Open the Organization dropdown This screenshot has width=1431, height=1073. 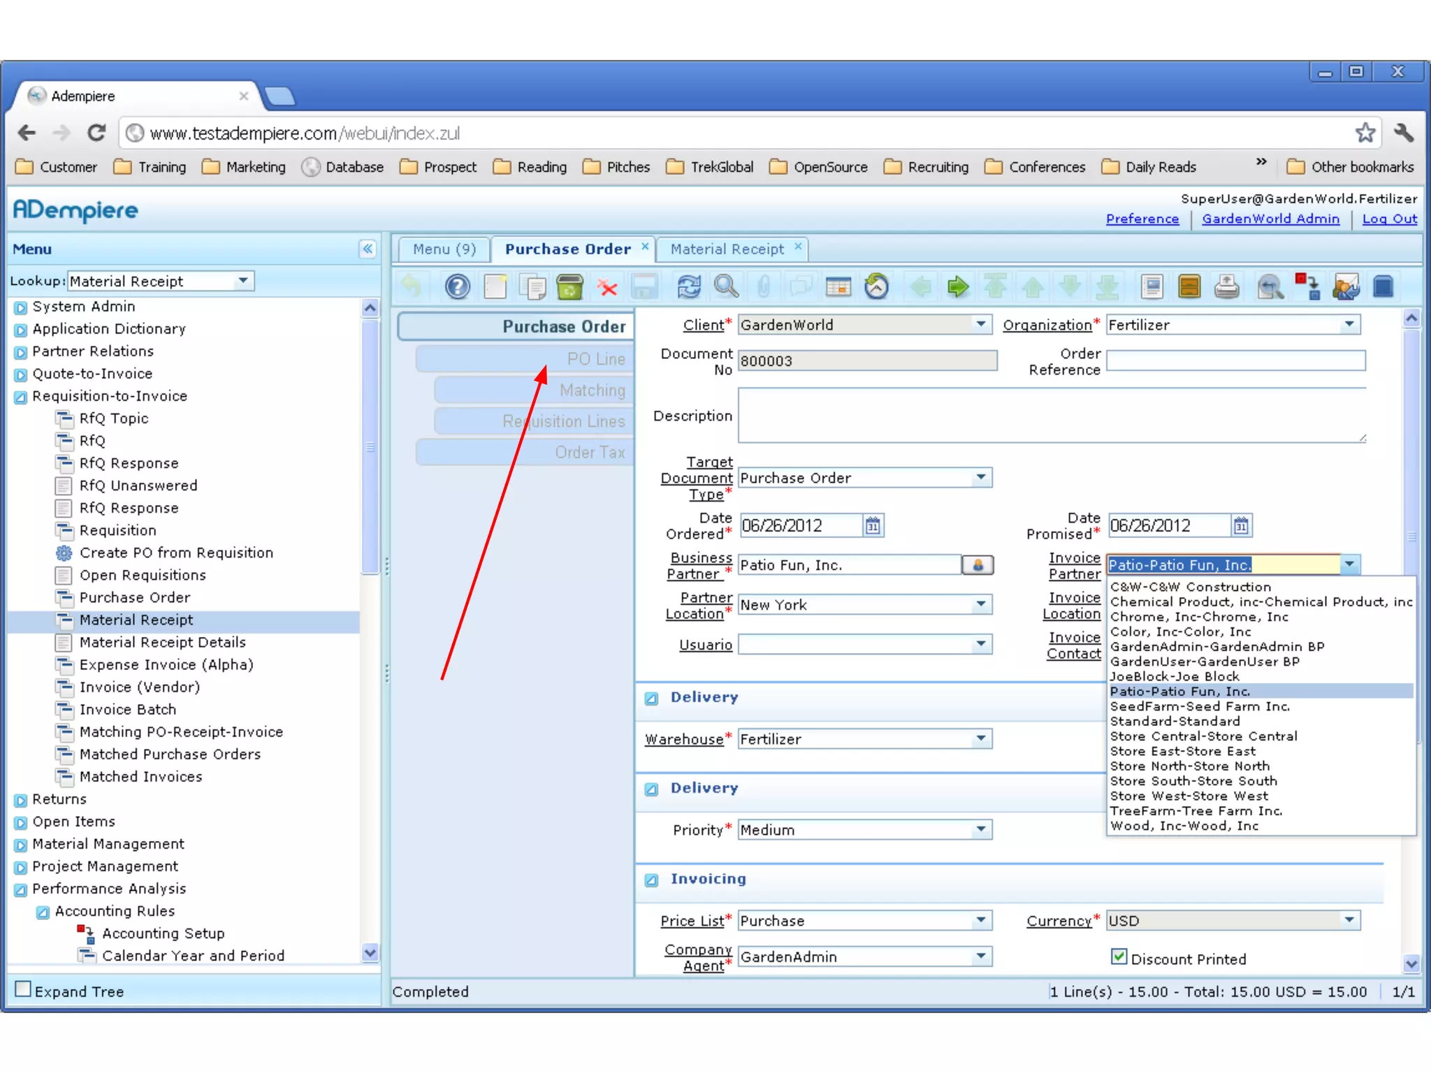coord(1349,325)
